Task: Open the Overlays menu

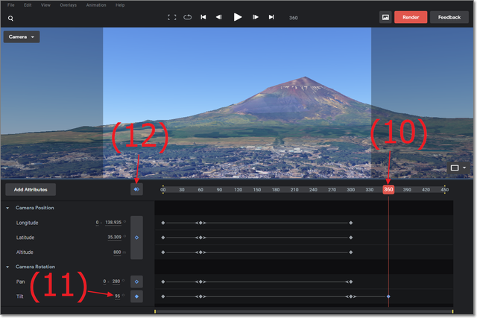Action: pos(68,4)
